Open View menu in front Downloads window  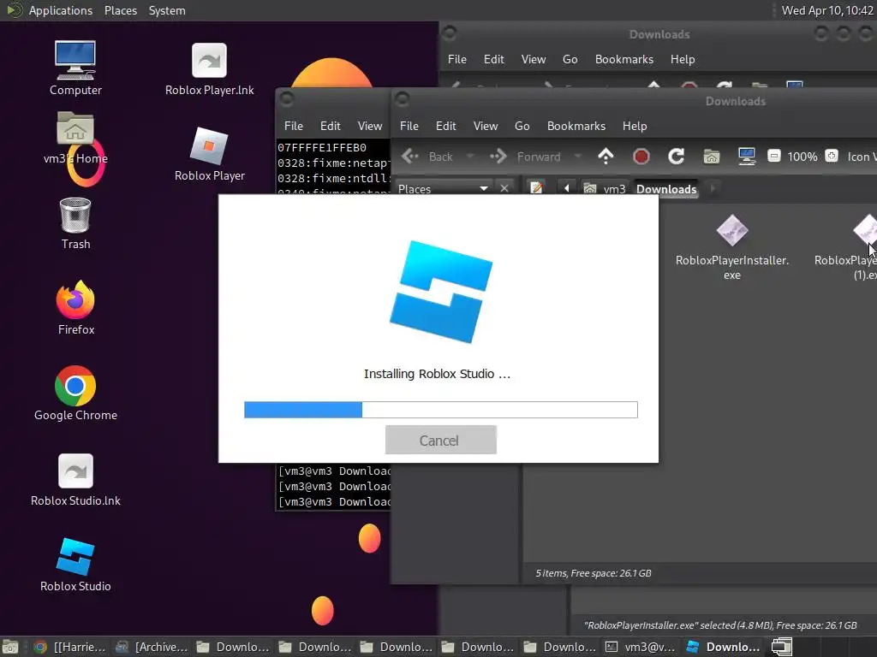click(x=486, y=127)
